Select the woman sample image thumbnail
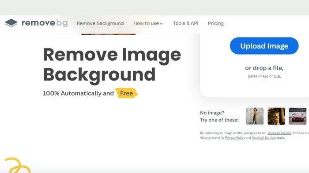The image size is (309, 173). point(255,116)
